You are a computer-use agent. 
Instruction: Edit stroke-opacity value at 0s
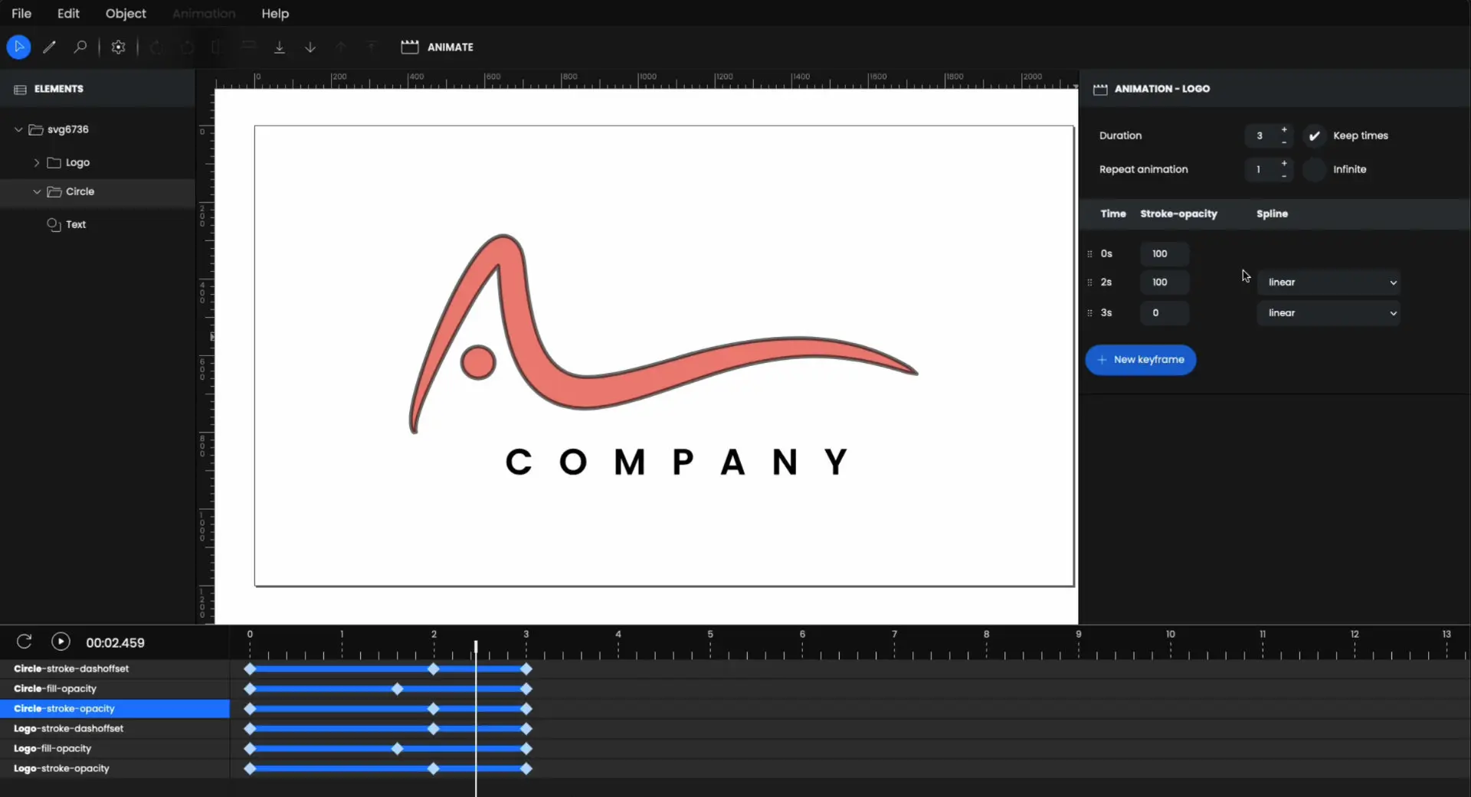tap(1164, 253)
